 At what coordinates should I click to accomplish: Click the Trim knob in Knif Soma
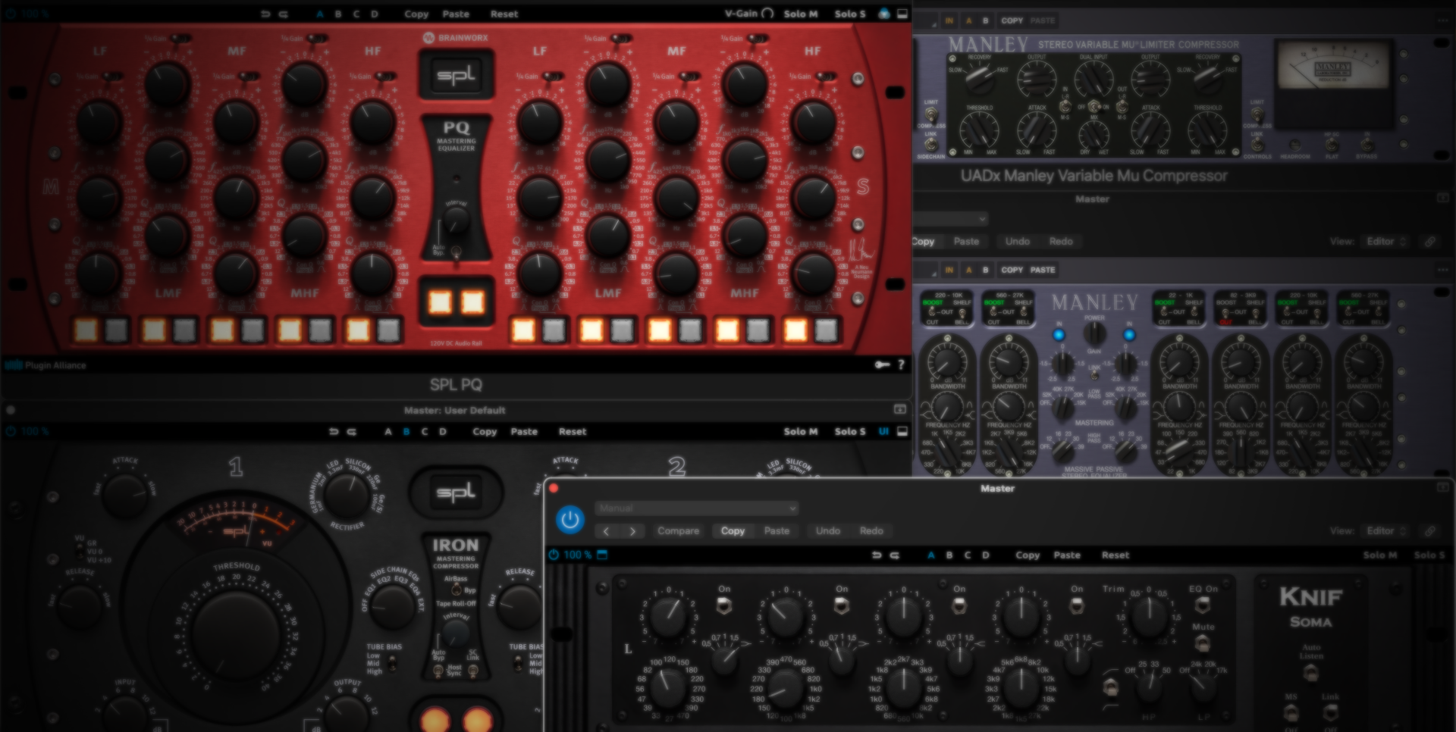tap(1150, 617)
